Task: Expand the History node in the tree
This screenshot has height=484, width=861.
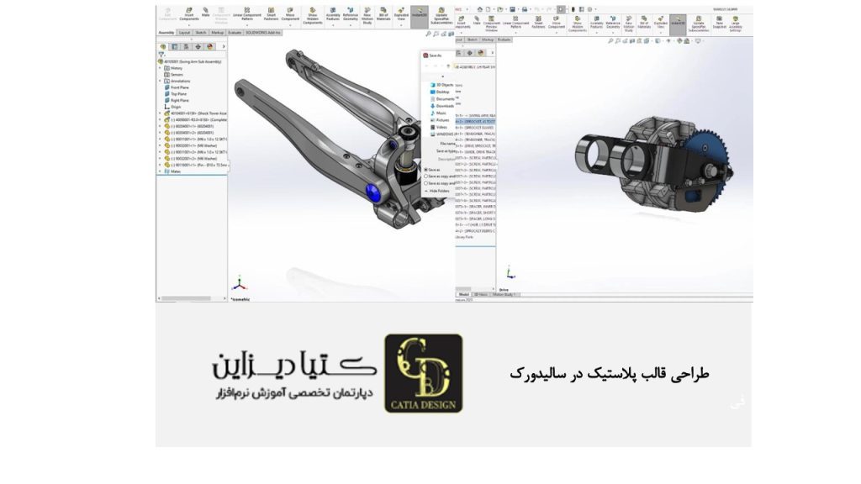Action: tap(161, 68)
